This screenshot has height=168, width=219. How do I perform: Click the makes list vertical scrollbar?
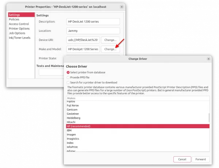209,118
